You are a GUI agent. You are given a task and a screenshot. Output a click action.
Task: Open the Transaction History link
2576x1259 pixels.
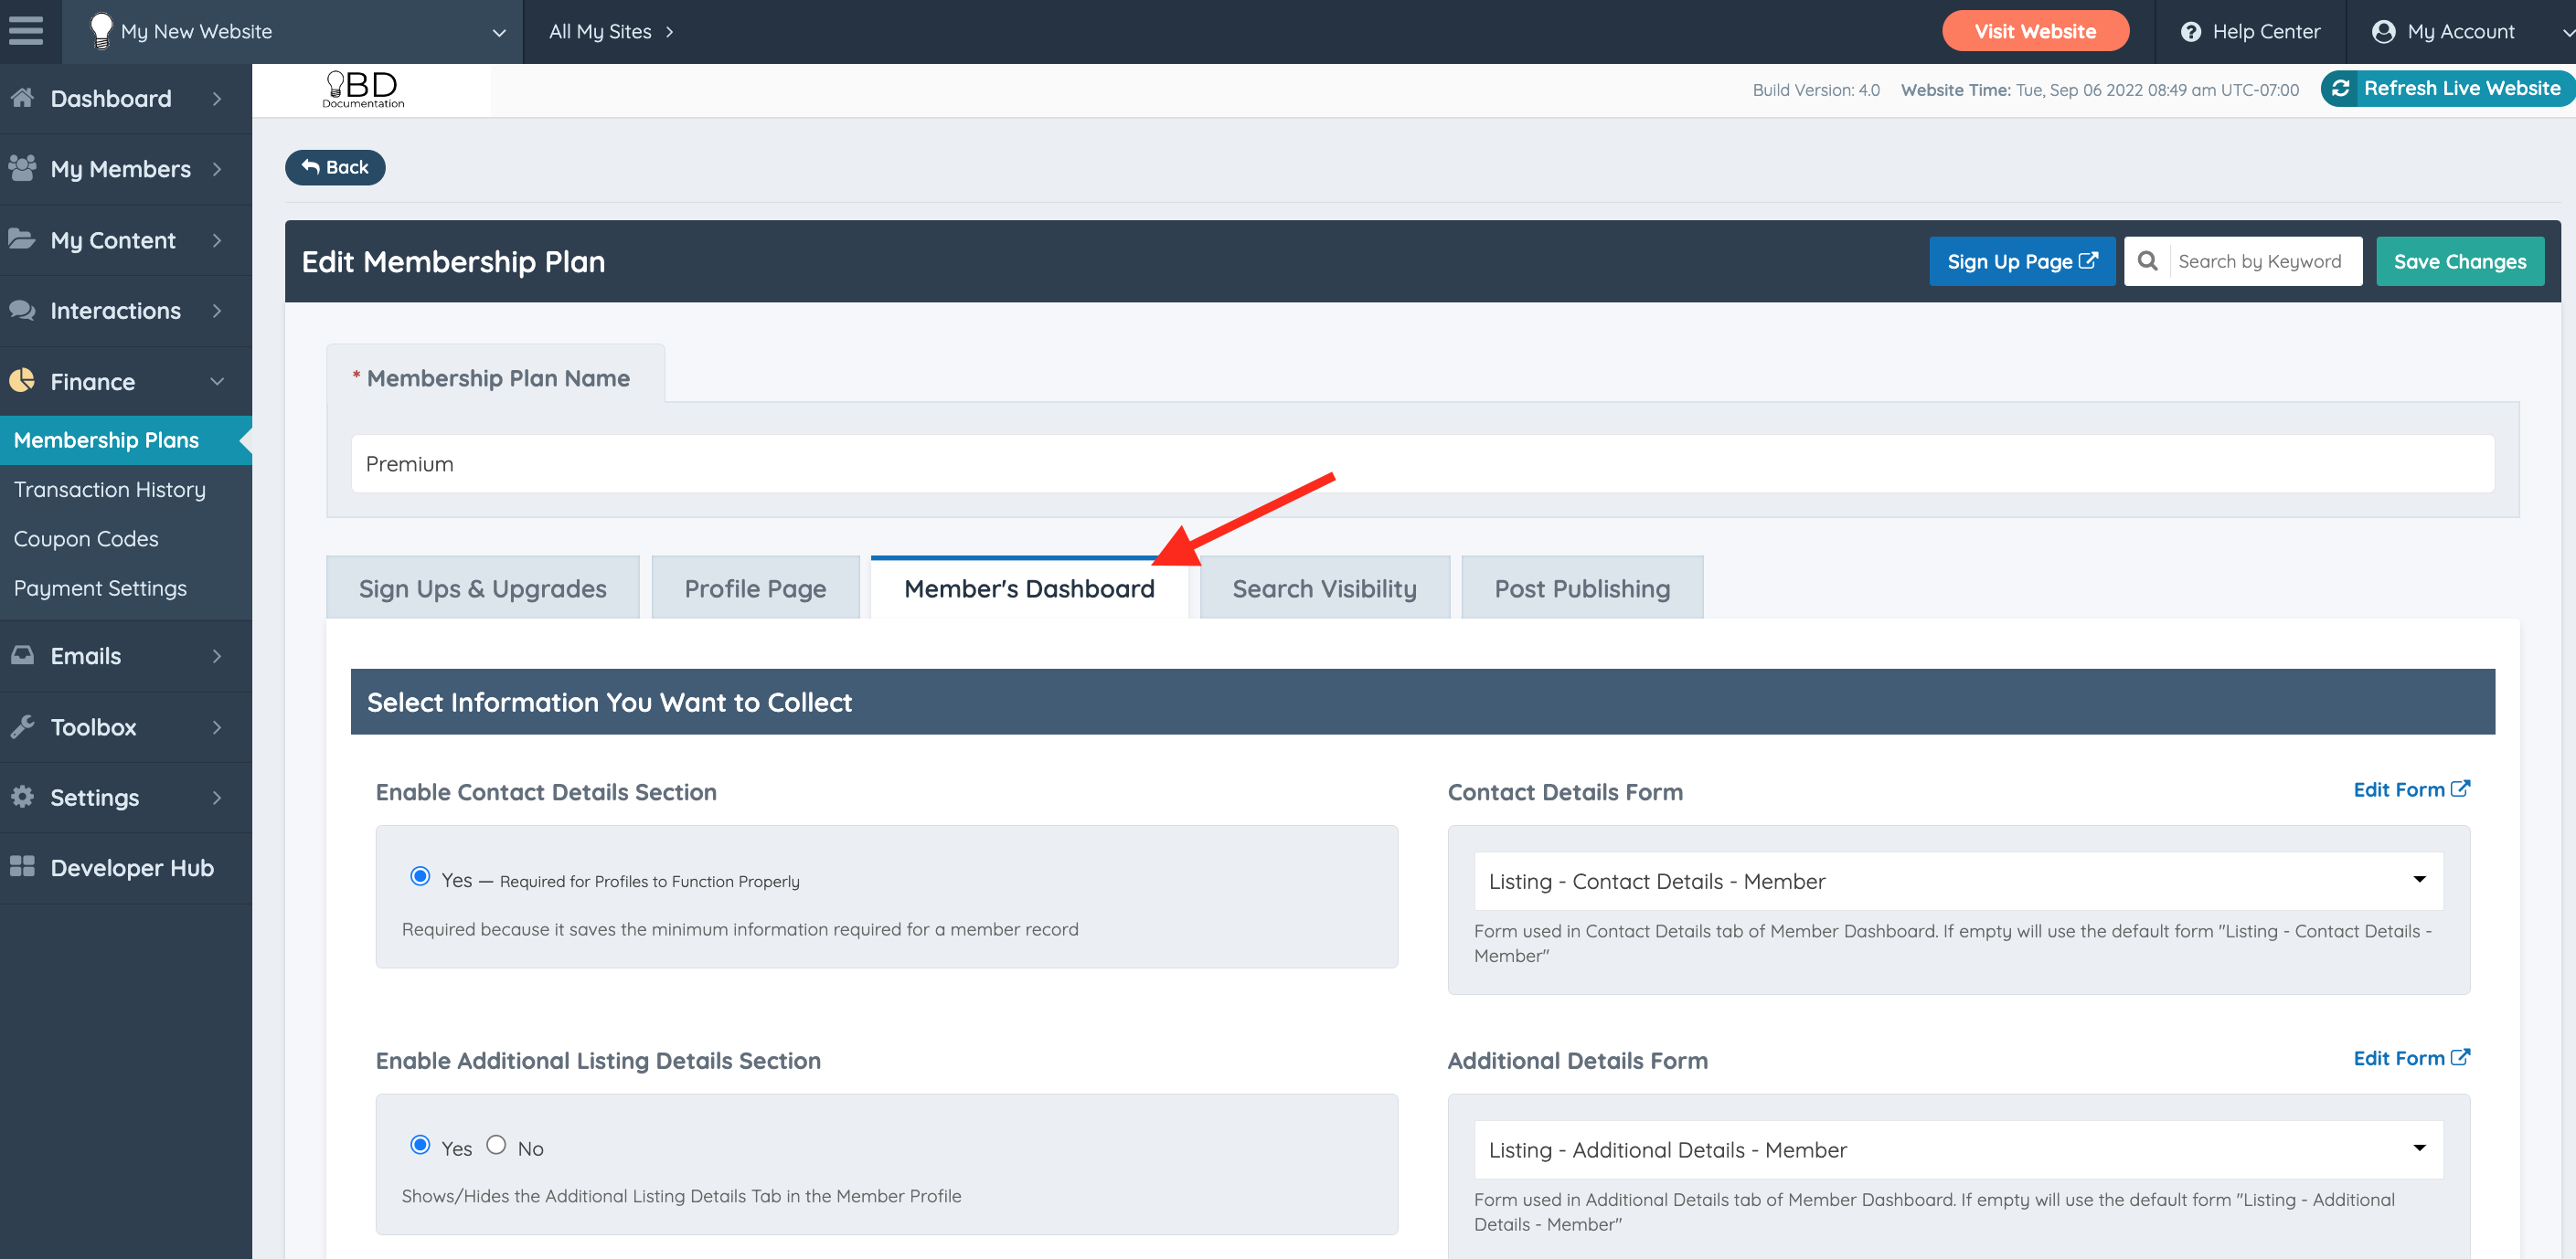(110, 490)
